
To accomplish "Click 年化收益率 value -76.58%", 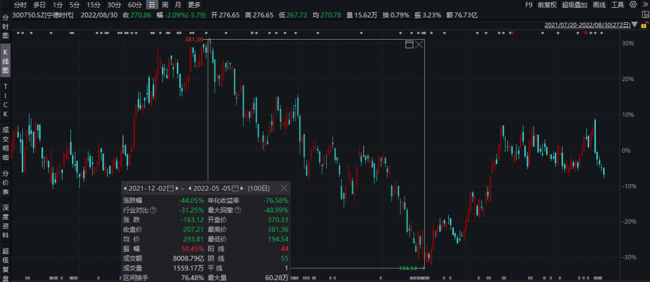I will pos(275,200).
